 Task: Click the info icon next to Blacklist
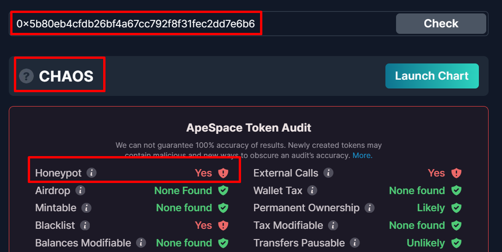84,226
